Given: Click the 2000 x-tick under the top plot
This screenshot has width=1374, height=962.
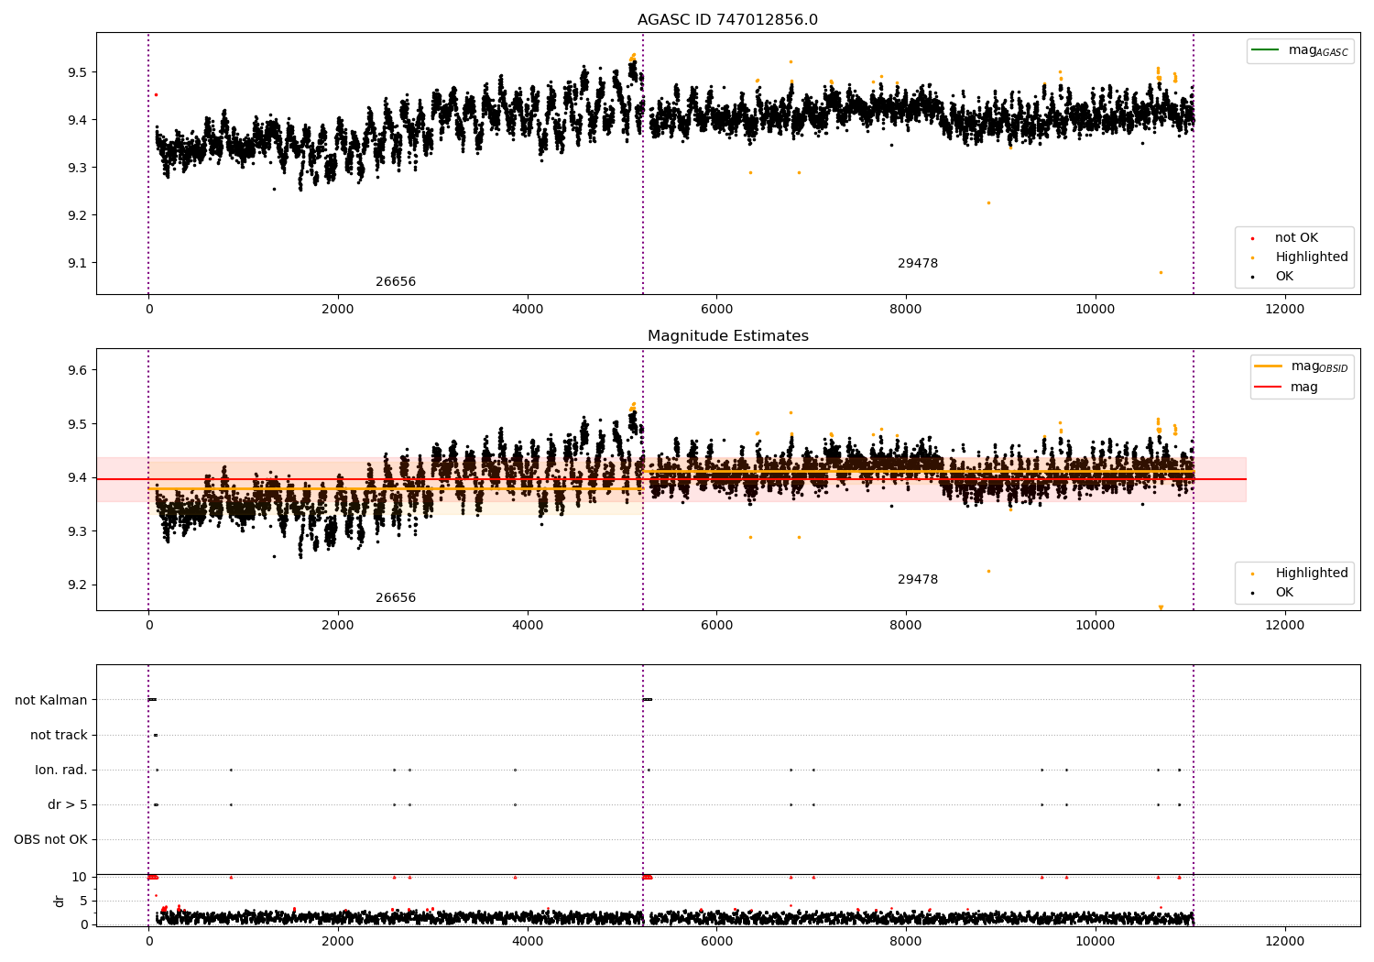Looking at the screenshot, I should 338,310.
